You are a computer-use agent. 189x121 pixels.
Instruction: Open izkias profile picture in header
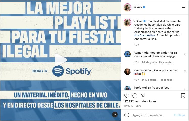click(127, 7)
